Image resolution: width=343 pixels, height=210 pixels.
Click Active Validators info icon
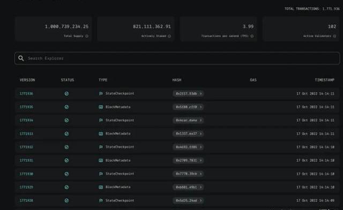coord(334,36)
